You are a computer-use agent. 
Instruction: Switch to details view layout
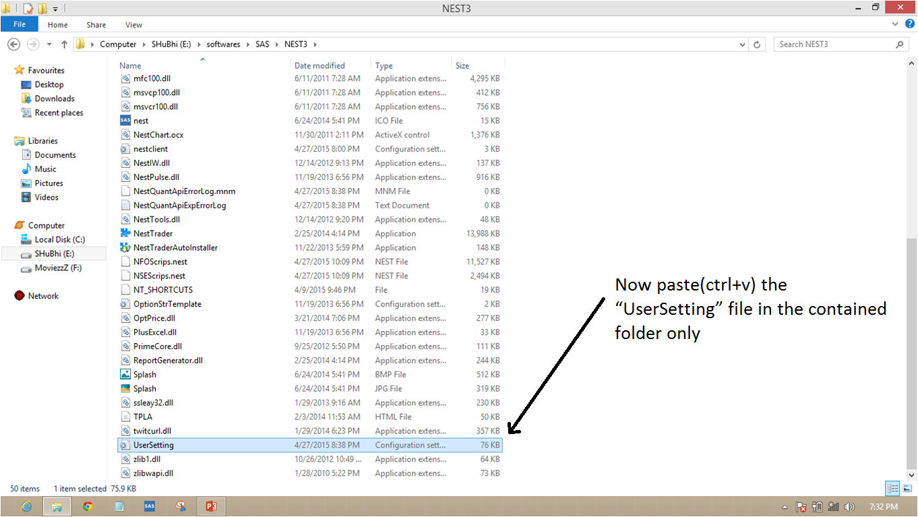click(893, 489)
